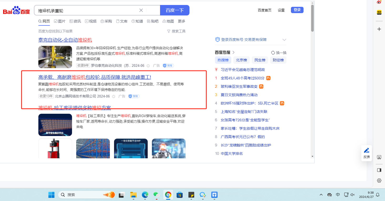Screen dimensions: 385x201
Task: Open the 搜索工具 filter options
Action: pyautogui.click(x=176, y=31)
